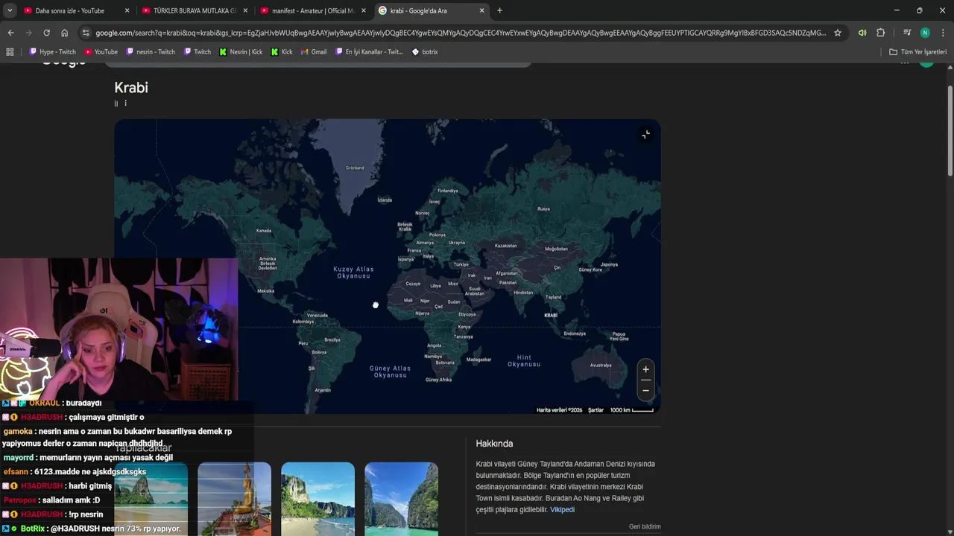Zoom out on the map
Image resolution: width=954 pixels, height=536 pixels.
[x=645, y=390]
